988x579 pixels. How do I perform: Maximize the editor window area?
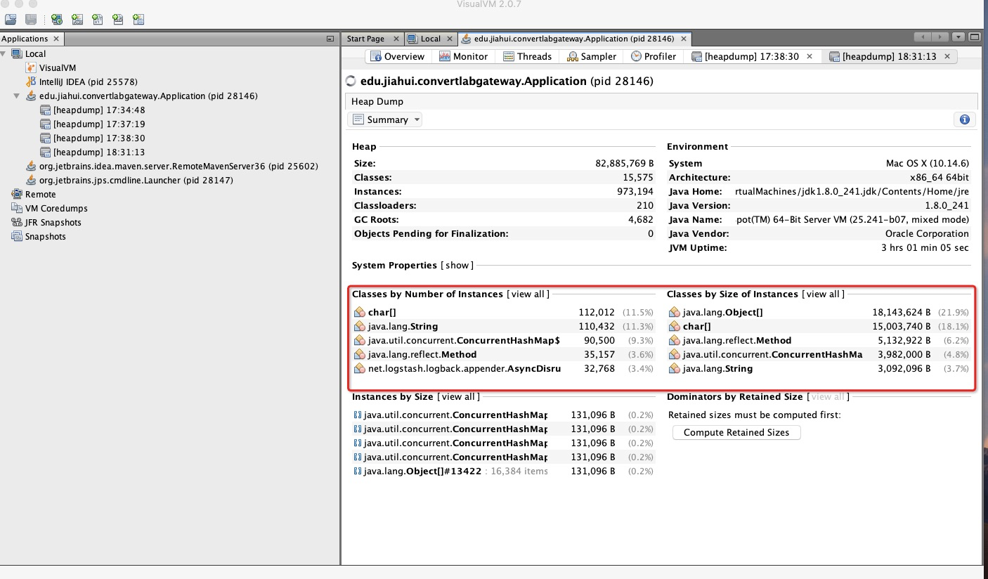click(974, 37)
